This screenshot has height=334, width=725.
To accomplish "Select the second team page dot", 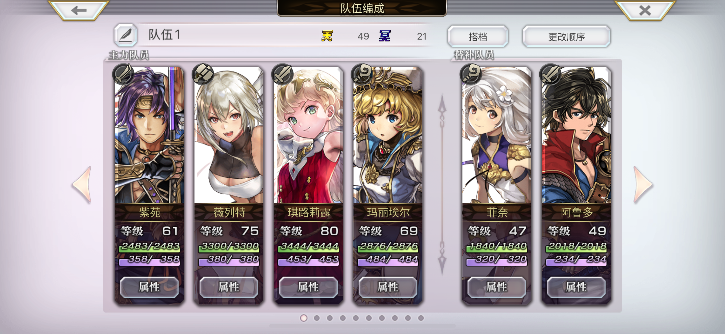I will pos(317,318).
